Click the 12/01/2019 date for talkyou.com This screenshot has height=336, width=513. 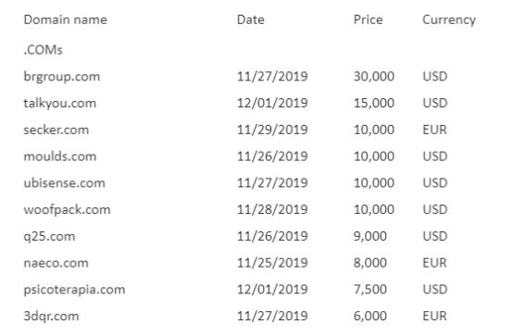272,103
